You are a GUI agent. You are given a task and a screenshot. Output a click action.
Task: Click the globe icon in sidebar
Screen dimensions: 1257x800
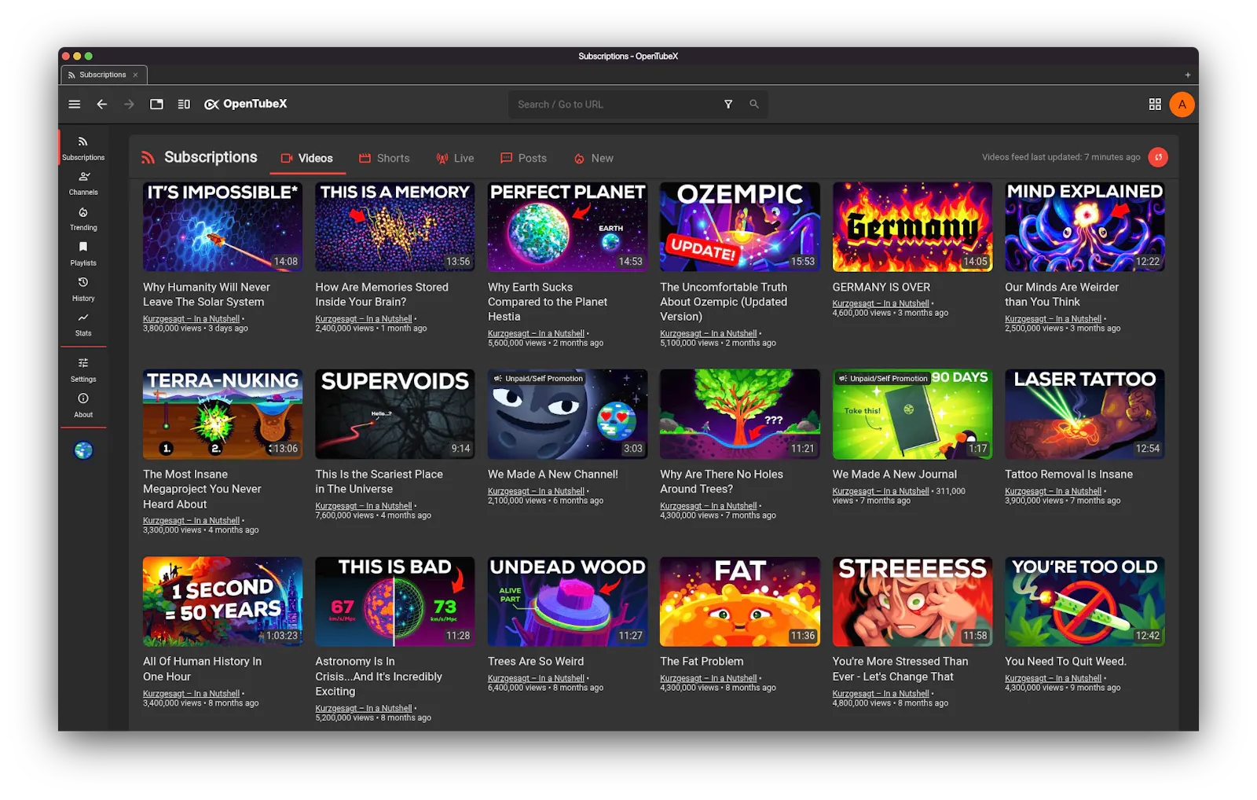point(83,450)
